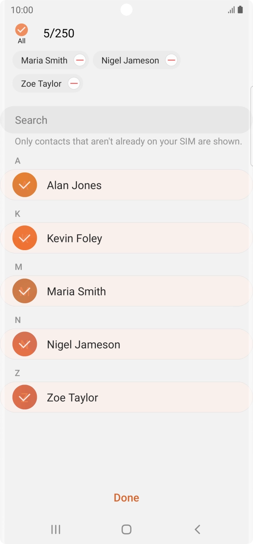Tap the battery status icon
The image size is (253, 544).
click(x=240, y=10)
